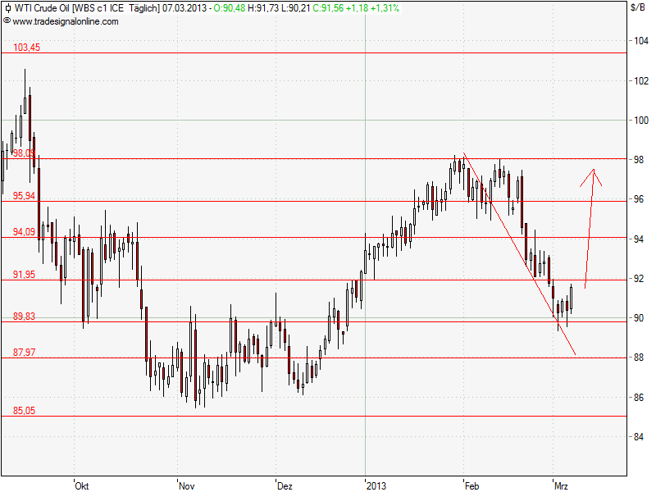Click the $/B unit label on price axis

click(x=638, y=7)
